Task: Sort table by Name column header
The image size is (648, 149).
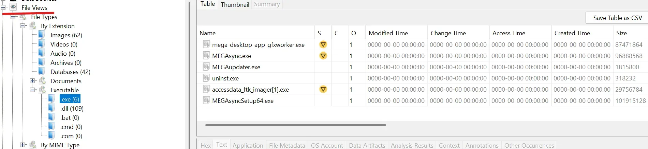Action: (255, 33)
